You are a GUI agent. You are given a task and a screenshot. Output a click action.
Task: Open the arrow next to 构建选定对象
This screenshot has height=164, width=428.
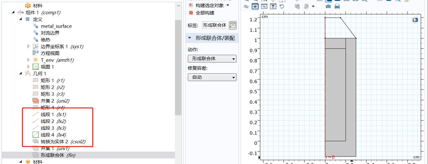point(228,5)
